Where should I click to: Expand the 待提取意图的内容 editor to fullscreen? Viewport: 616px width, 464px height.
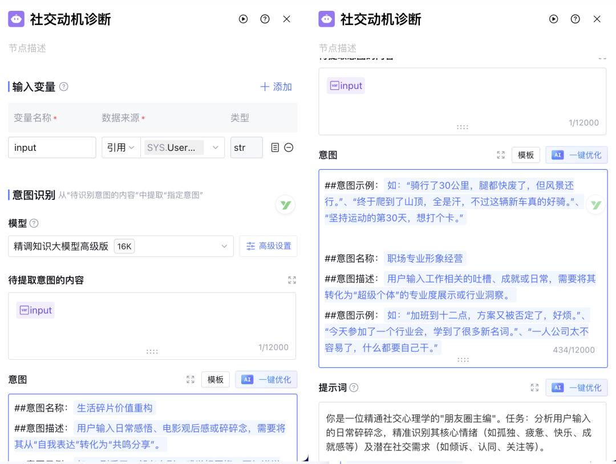[292, 280]
